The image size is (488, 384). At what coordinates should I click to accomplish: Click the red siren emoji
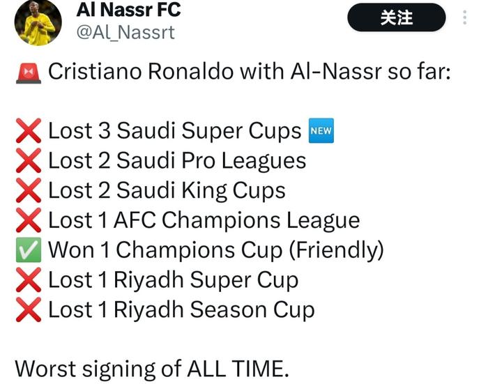coord(29,72)
